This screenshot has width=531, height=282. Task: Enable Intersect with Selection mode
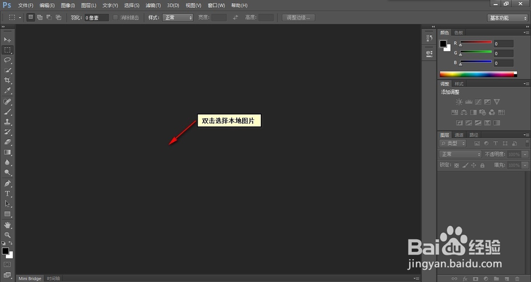coord(58,17)
